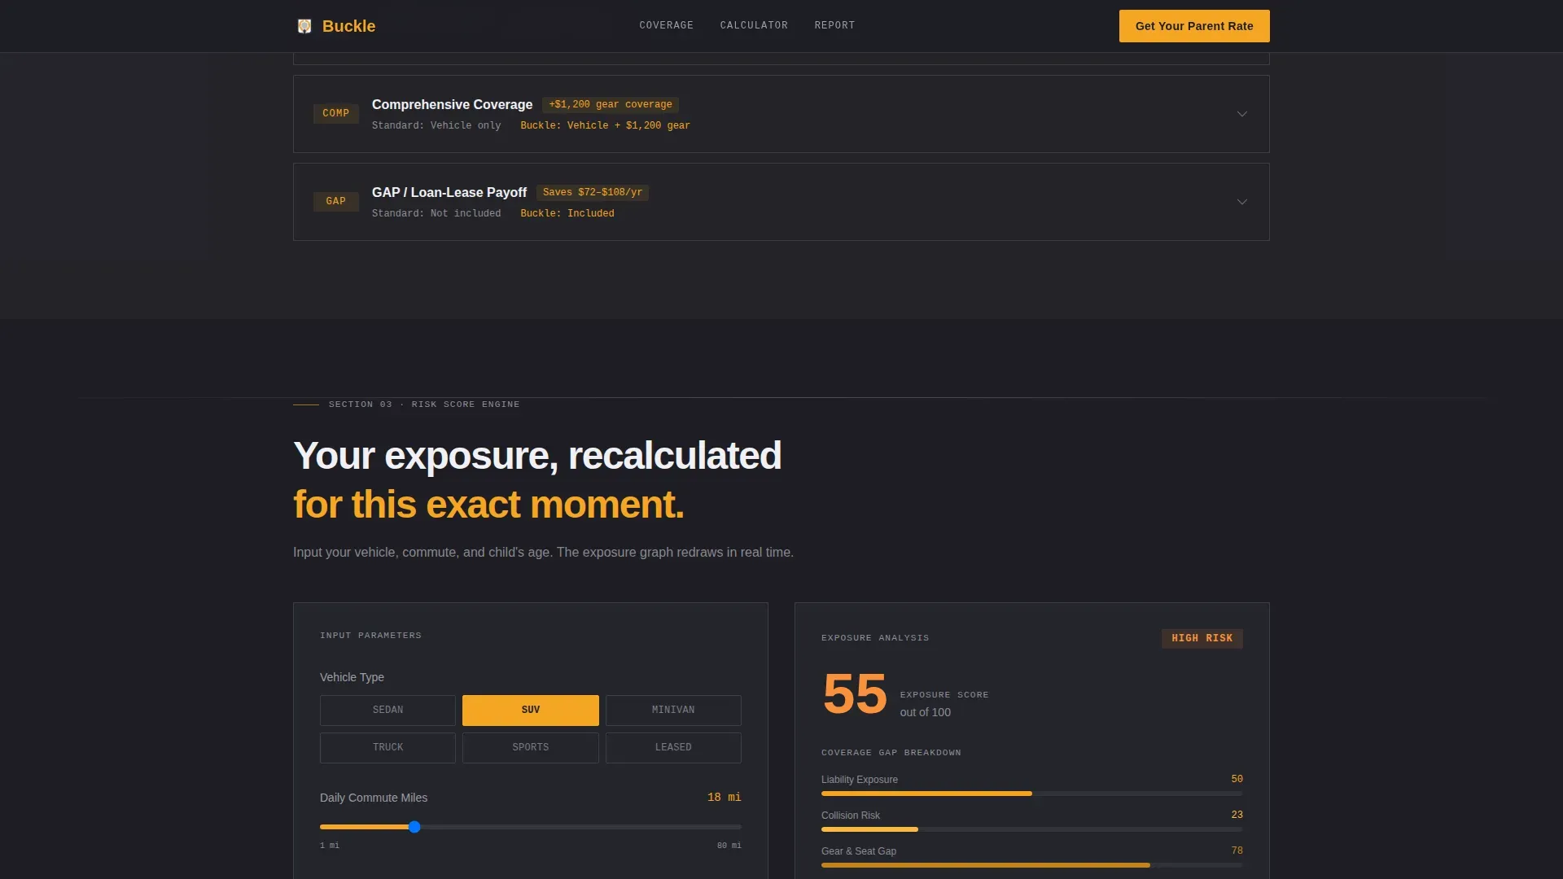Click the Liability Exposure progress bar
The height and width of the screenshot is (879, 1563).
click(x=1031, y=794)
